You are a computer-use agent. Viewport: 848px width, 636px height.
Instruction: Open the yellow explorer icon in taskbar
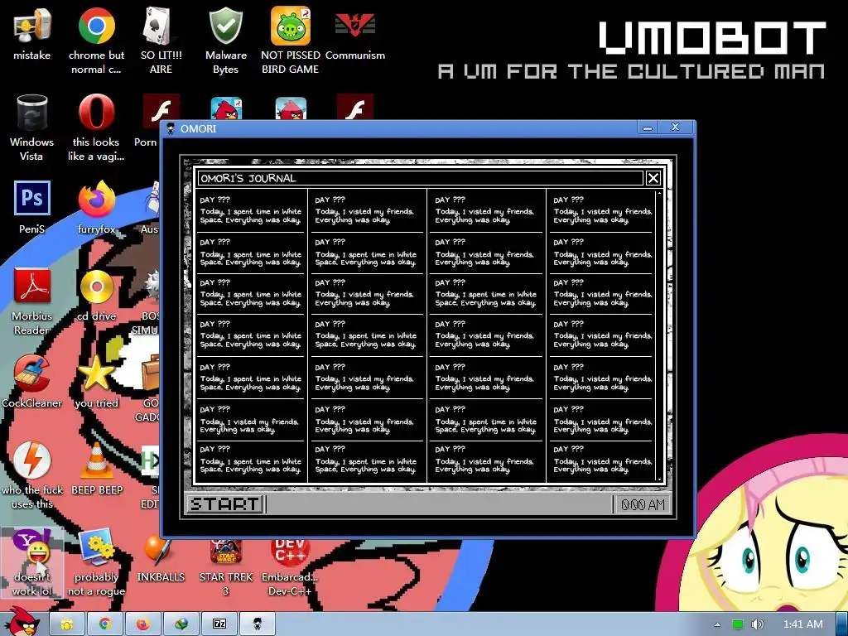[67, 624]
